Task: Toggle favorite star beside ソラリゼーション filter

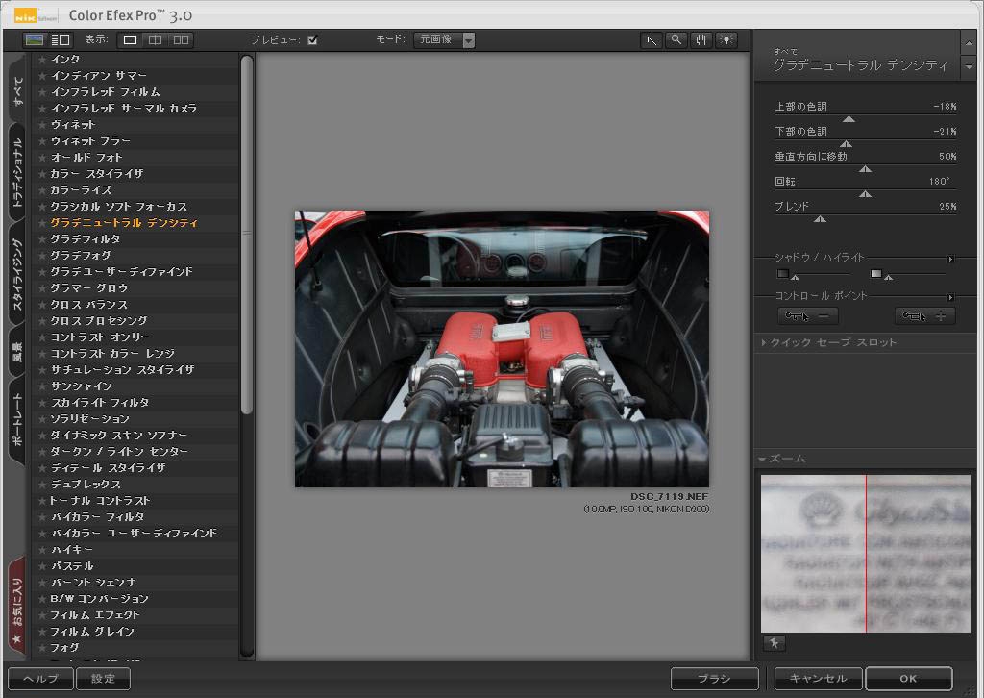Action: click(42, 419)
